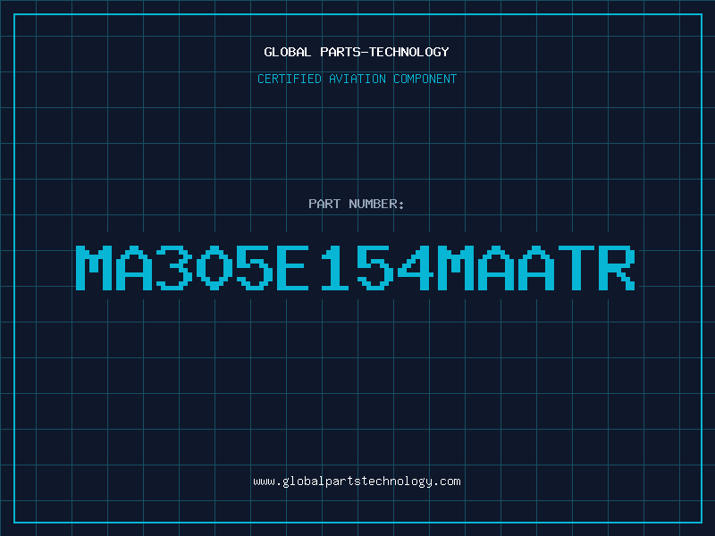Click the CERTIFIED AVIATION COMPONENT subtitle
This screenshot has height=536, width=715.
pos(357,79)
